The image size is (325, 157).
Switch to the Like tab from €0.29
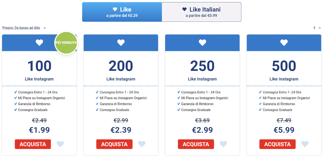point(122,12)
